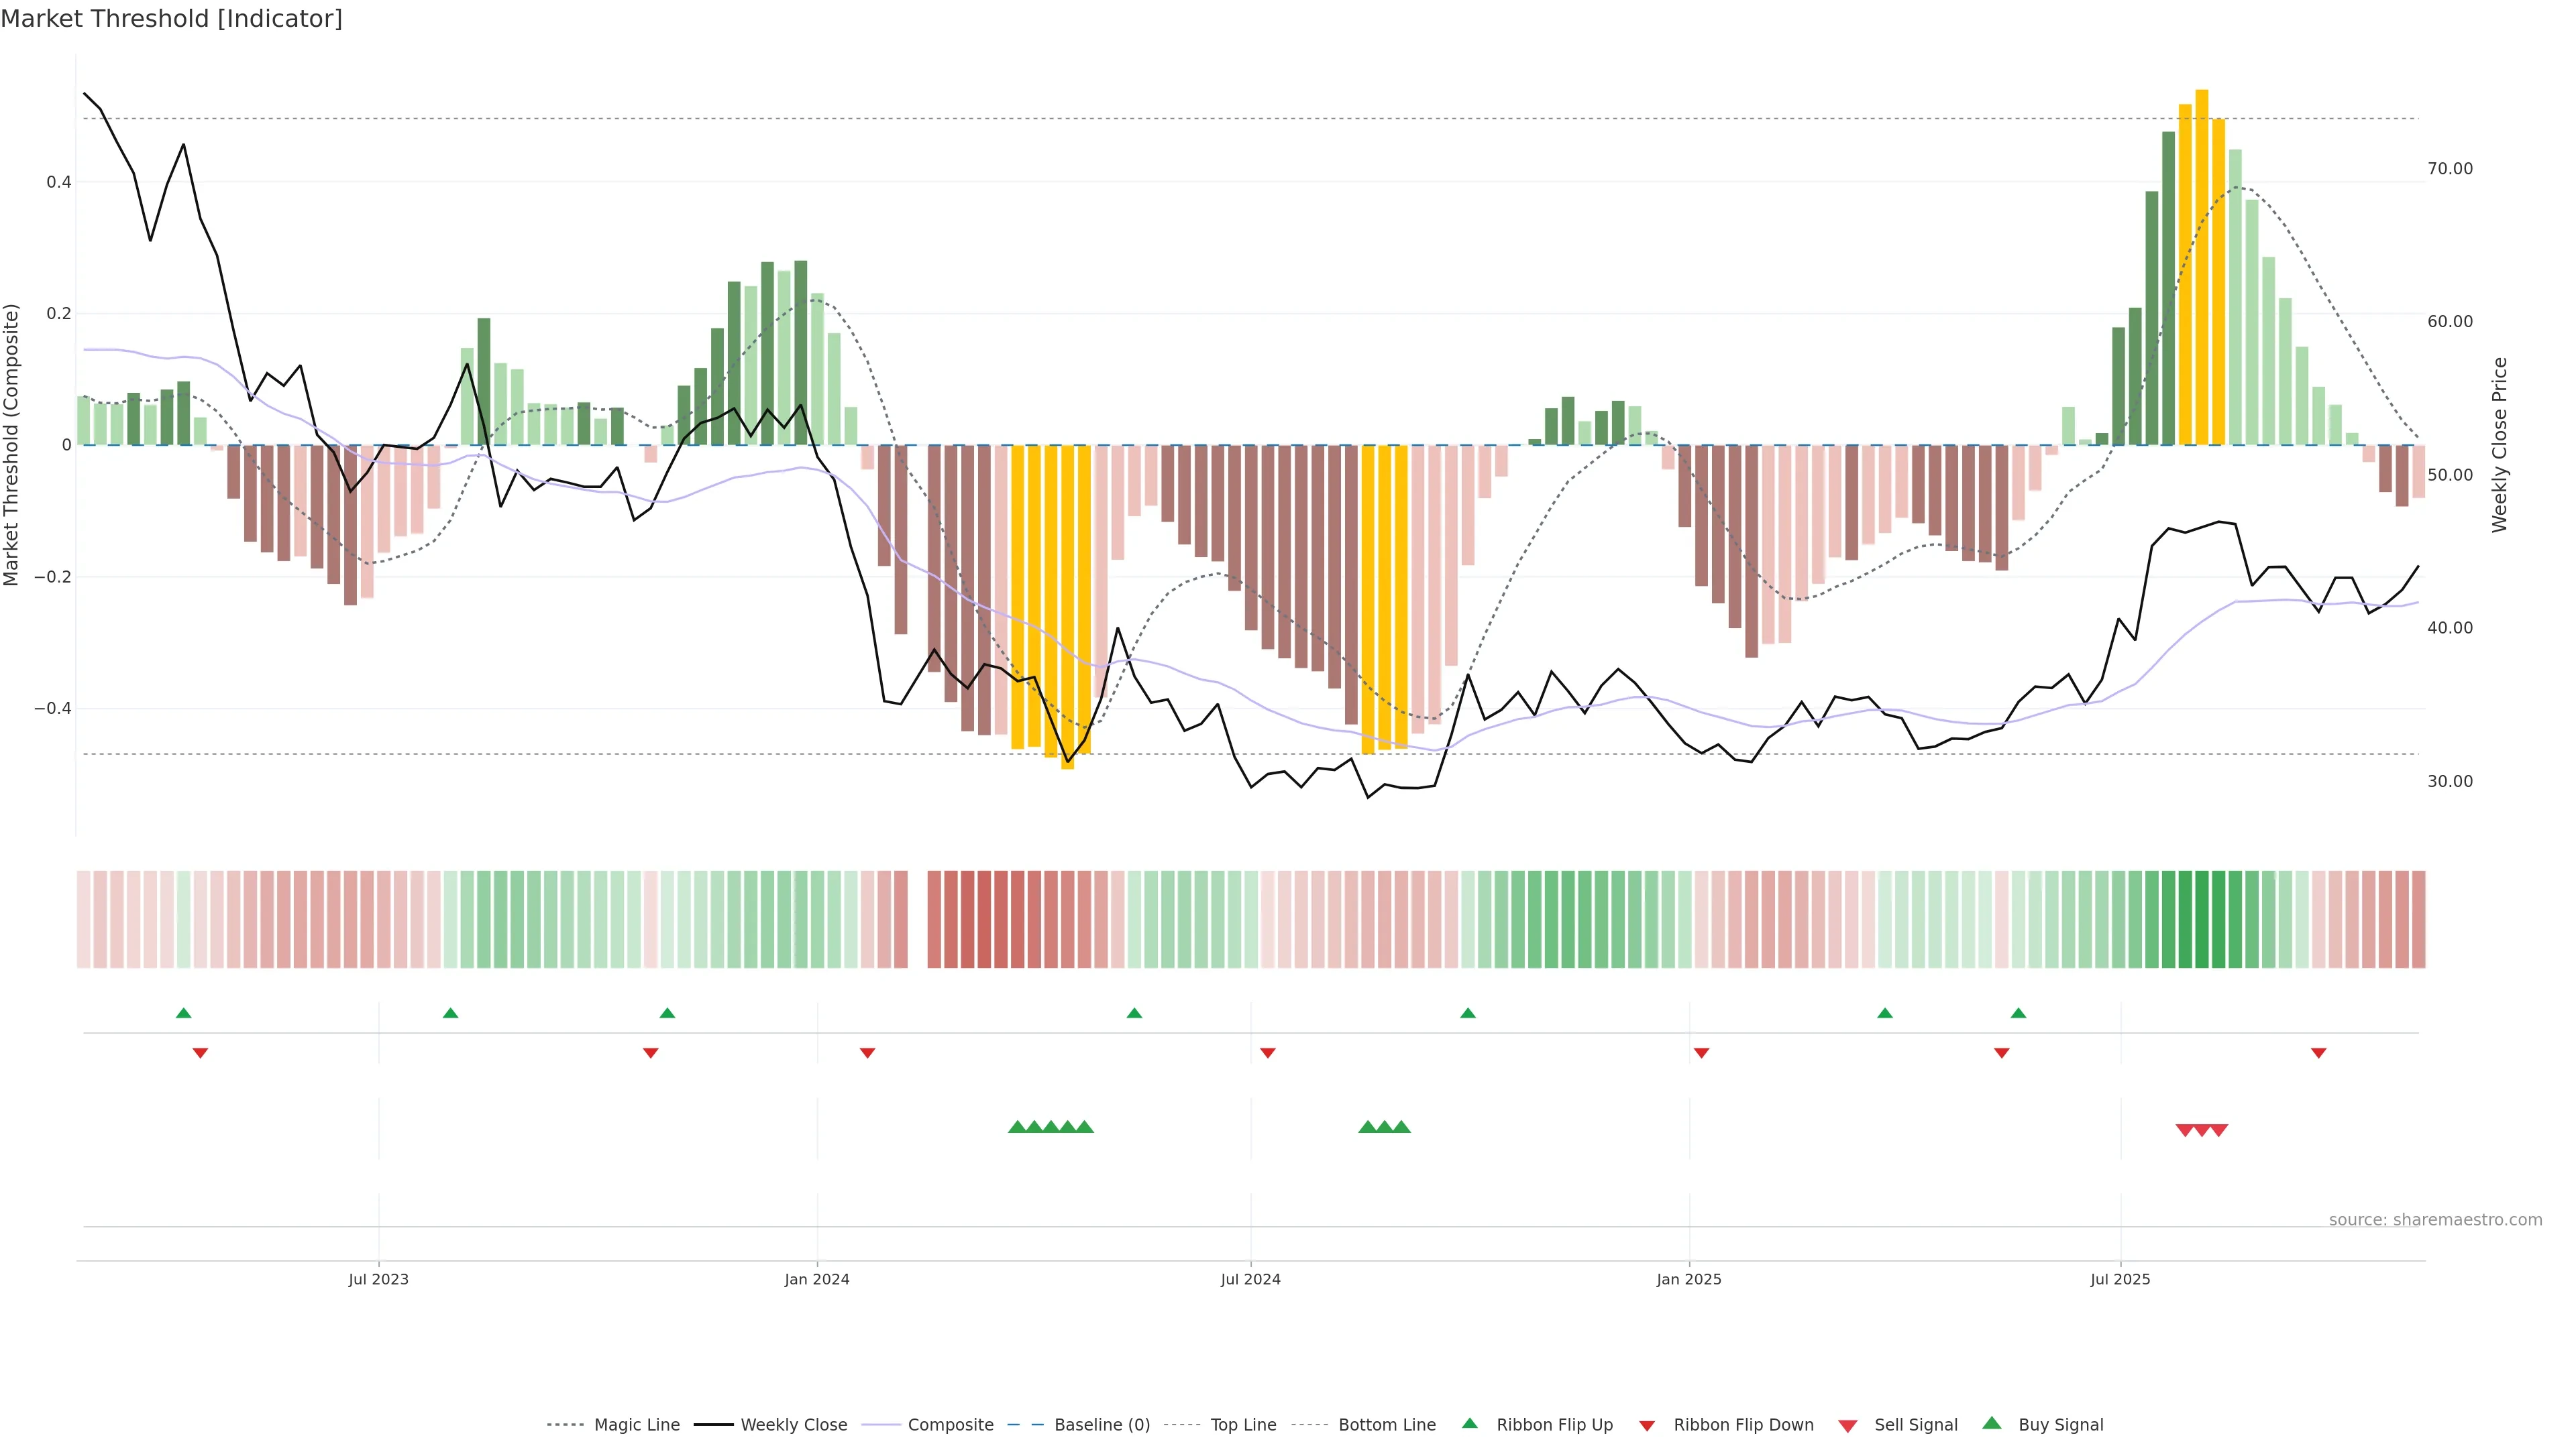Click the Jan 2025 axis label
The height and width of the screenshot is (1448, 2576).
click(1689, 1279)
